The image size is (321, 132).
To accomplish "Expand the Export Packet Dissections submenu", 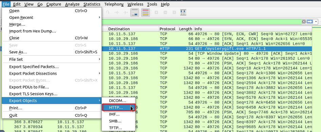I will (52, 73).
